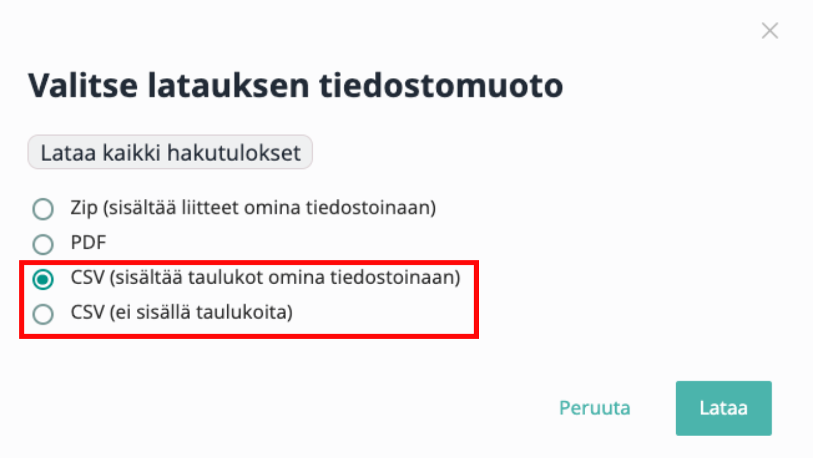Click the grey Lataa kaikki hakutulokset button
Screen dimensions: 813x458
(170, 152)
